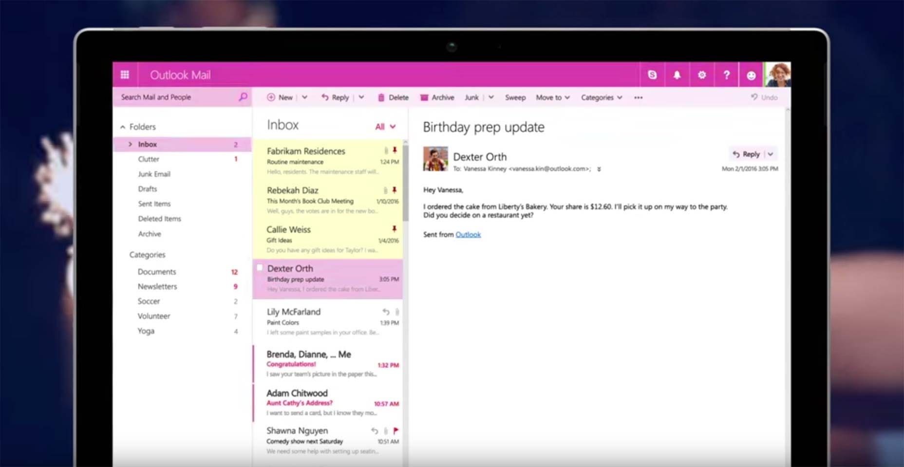Click Reply in the toolbar
904x467 pixels.
[x=335, y=97]
